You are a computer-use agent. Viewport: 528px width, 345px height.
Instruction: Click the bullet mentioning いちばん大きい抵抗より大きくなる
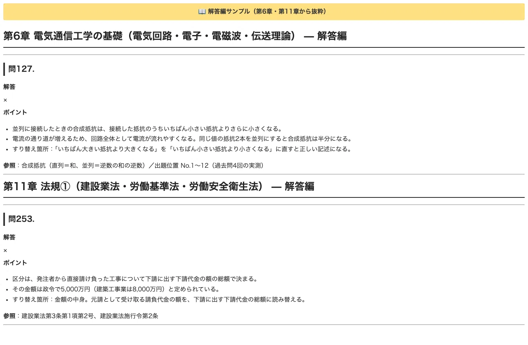click(182, 149)
